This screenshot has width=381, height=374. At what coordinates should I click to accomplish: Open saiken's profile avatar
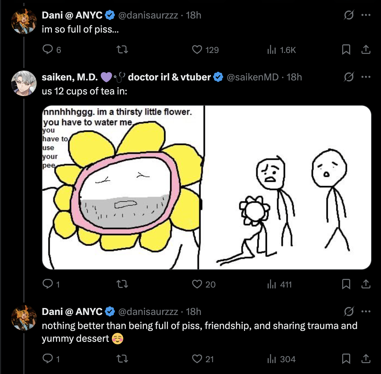point(24,83)
